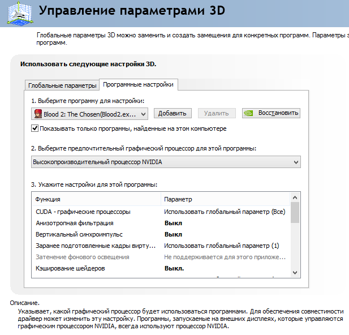Select Кэширование шейдеров row
349x335 pixels.
[x=161, y=268]
